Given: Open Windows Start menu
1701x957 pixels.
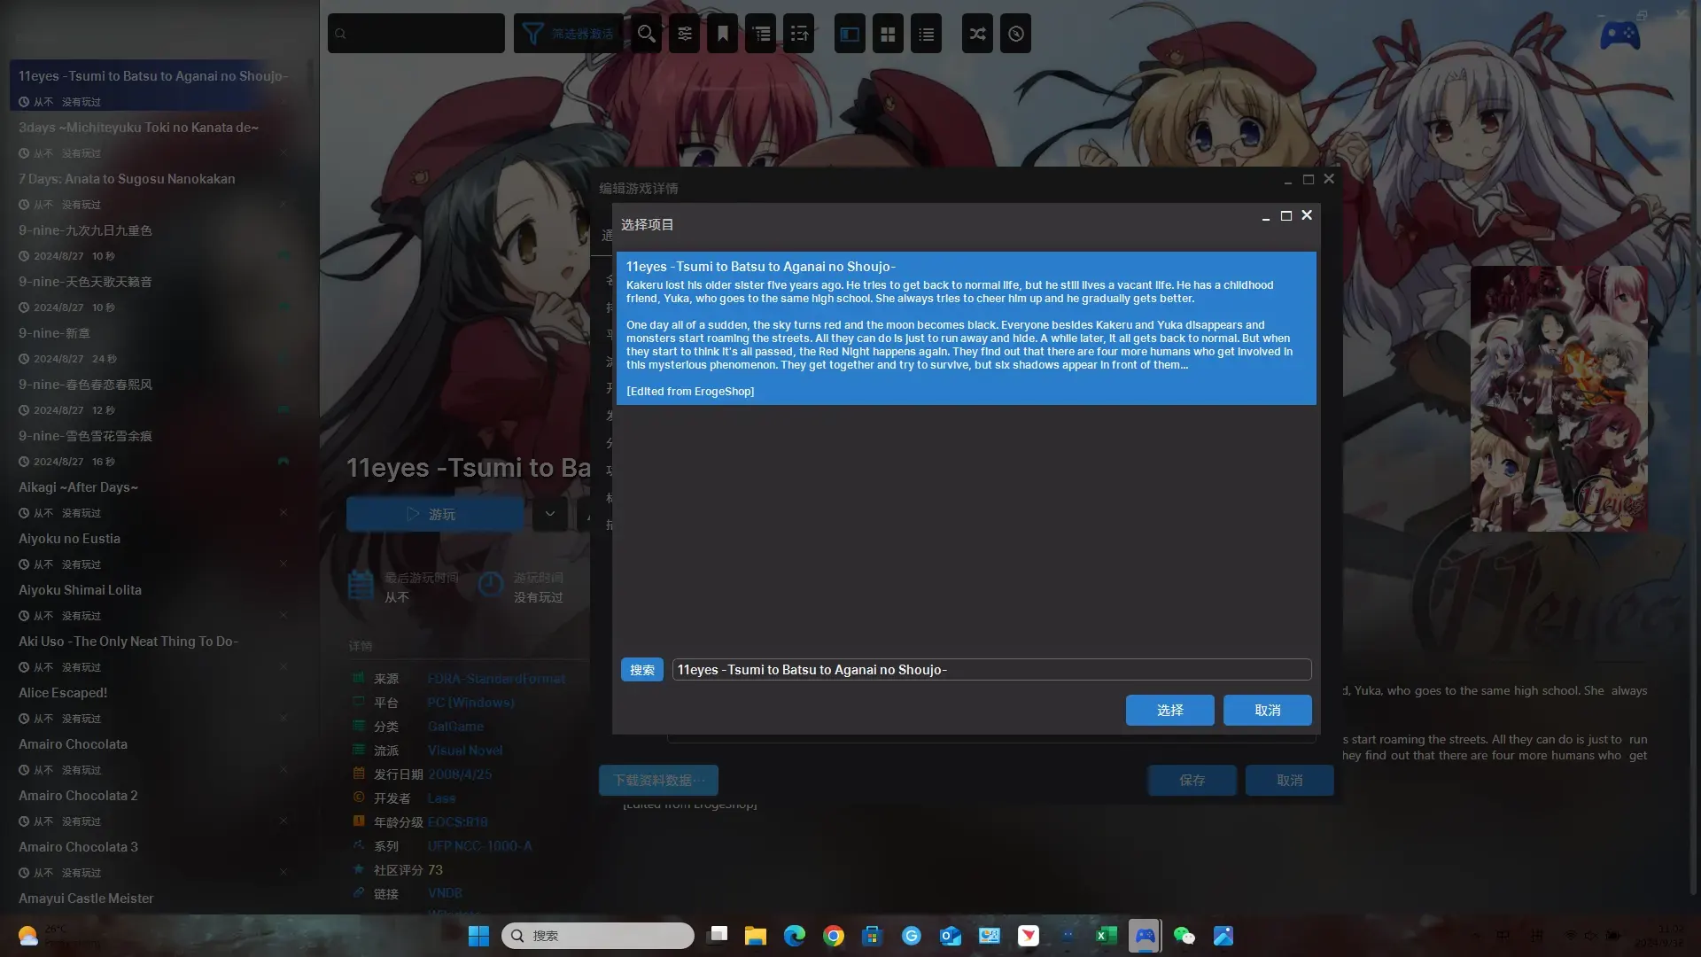Looking at the screenshot, I should point(478,936).
